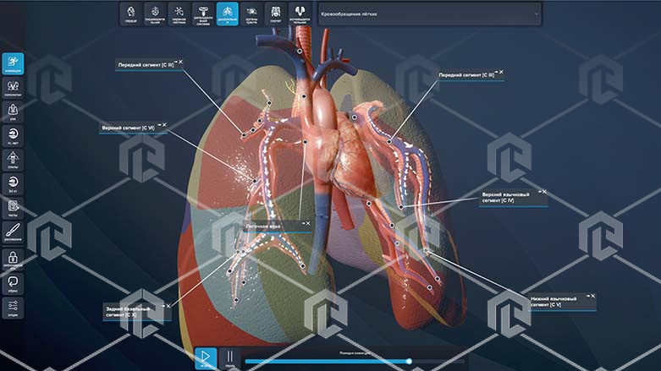Open the nervous system category
This screenshot has height=371, width=661.
coord(179,13)
